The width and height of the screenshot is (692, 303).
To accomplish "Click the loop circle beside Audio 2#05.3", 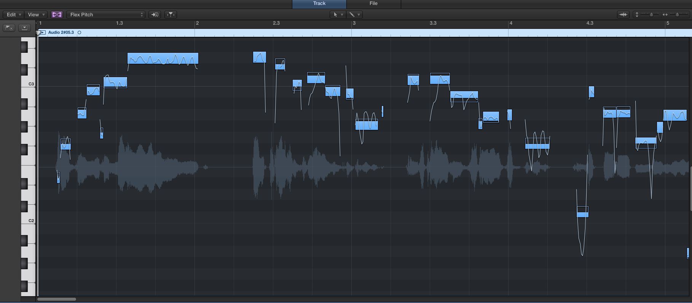I will pyautogui.click(x=80, y=33).
